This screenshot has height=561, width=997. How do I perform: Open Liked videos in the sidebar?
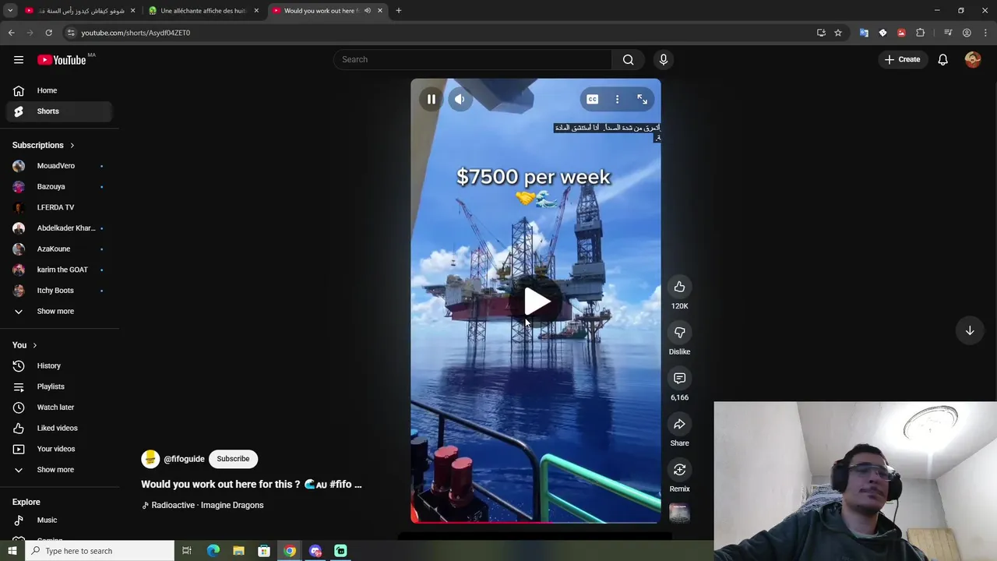[x=59, y=428]
